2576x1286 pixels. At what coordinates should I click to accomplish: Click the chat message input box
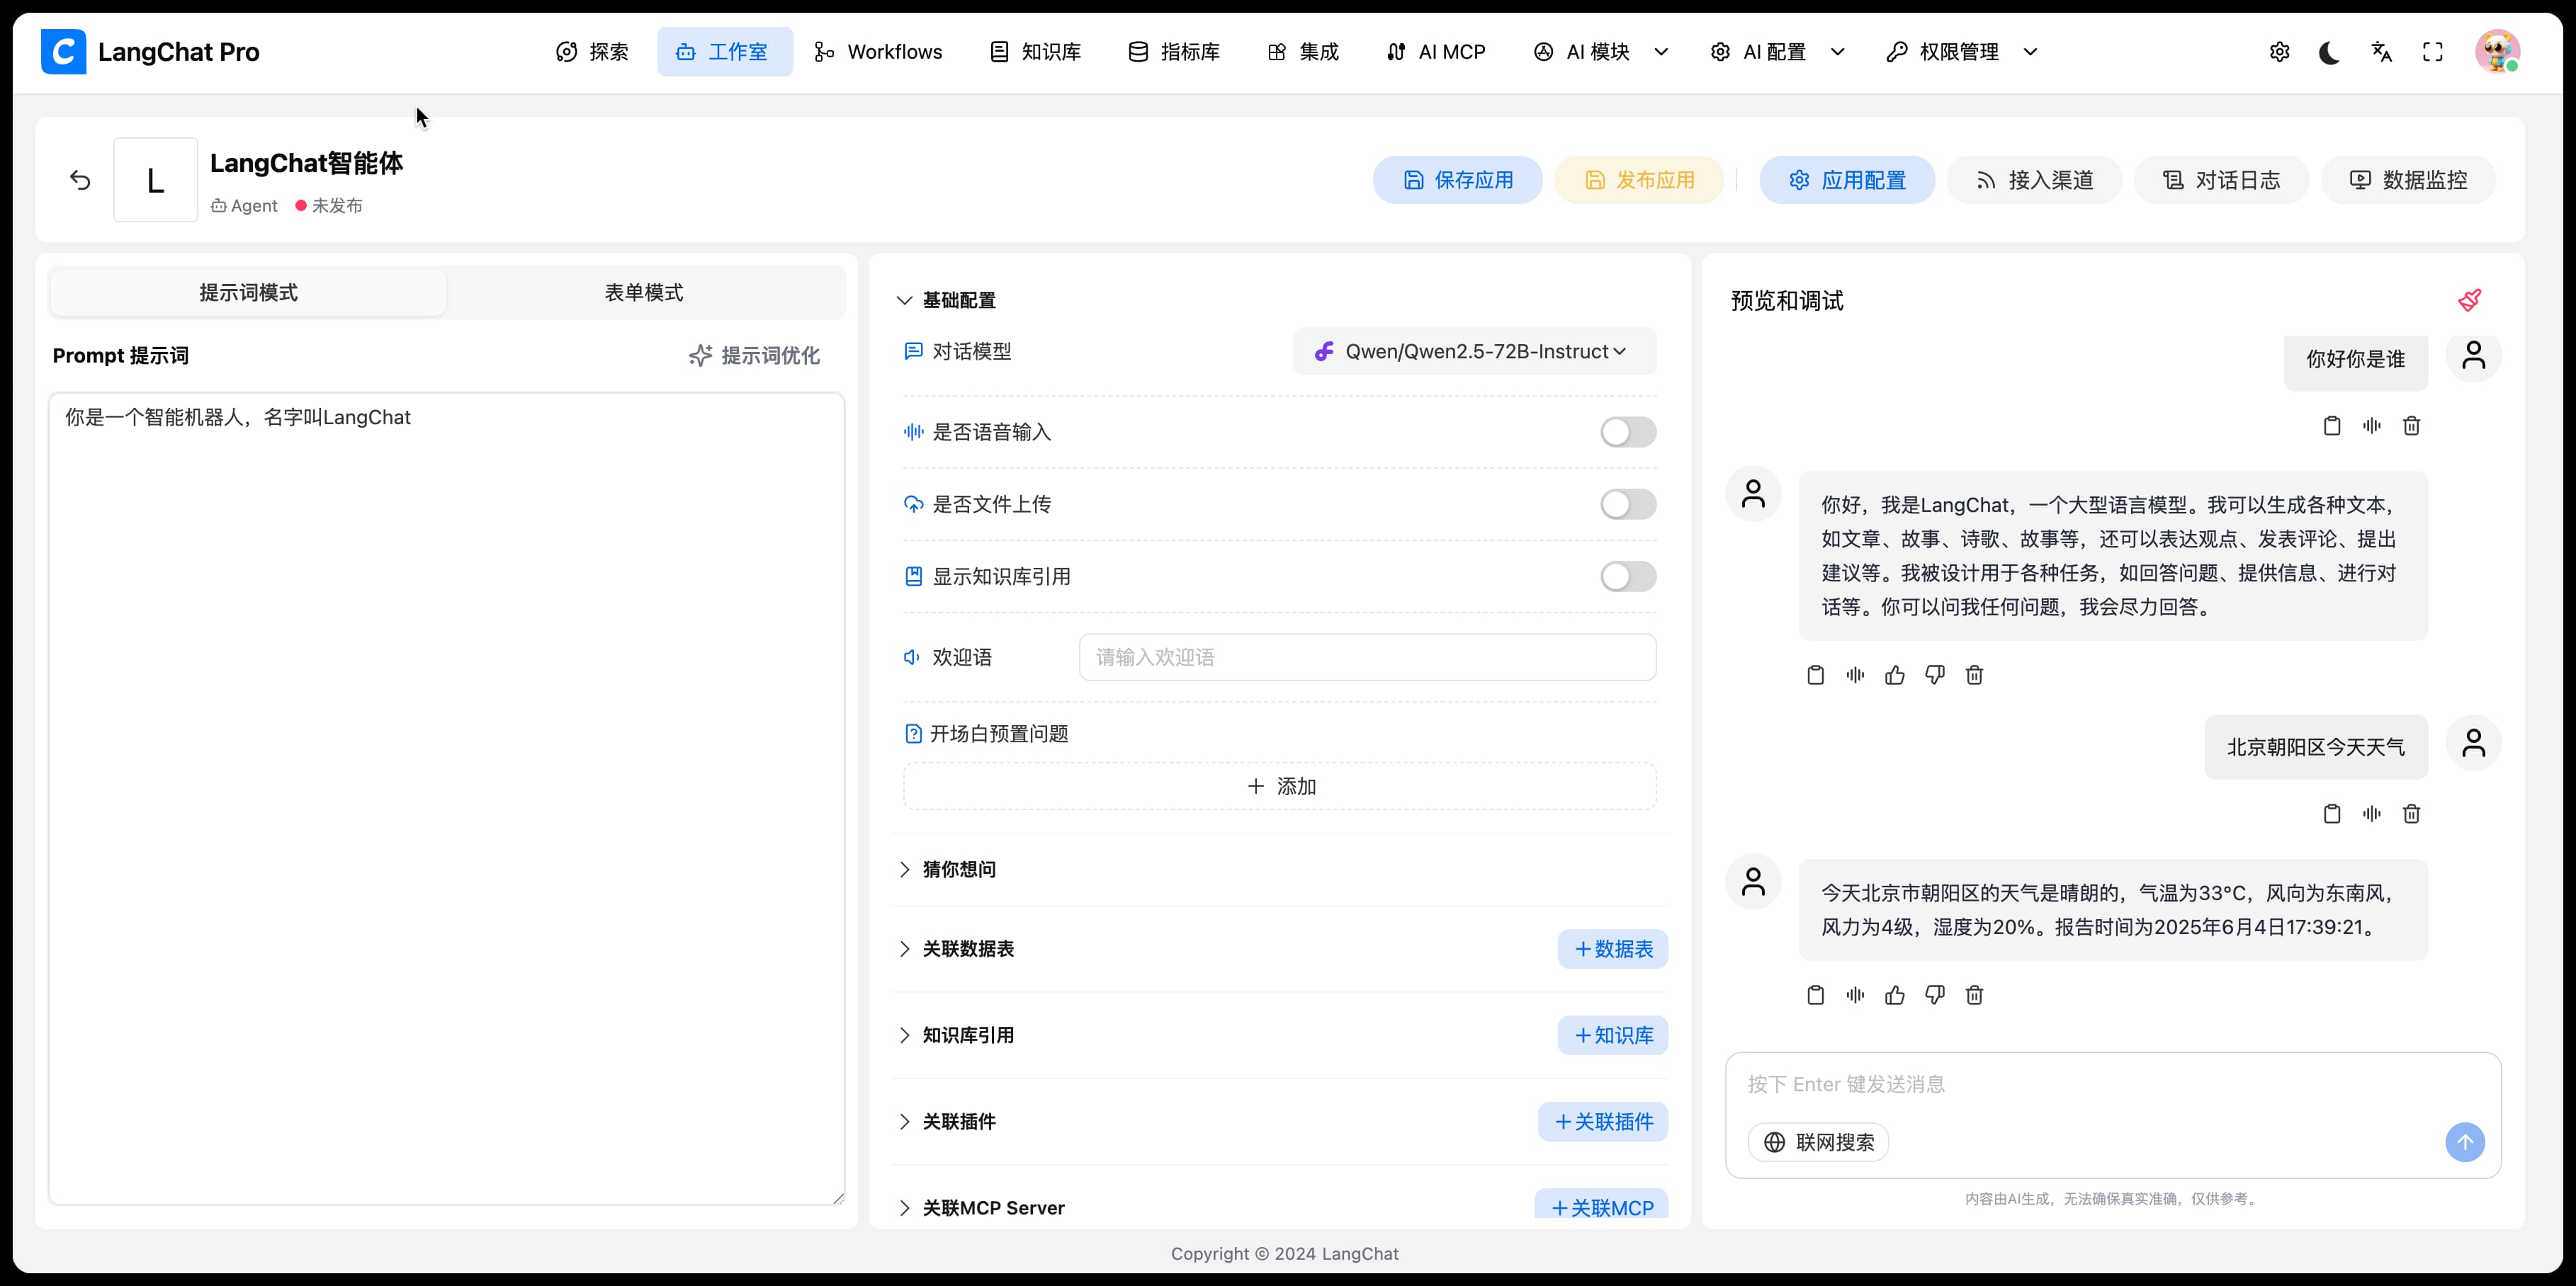coord(2113,1085)
